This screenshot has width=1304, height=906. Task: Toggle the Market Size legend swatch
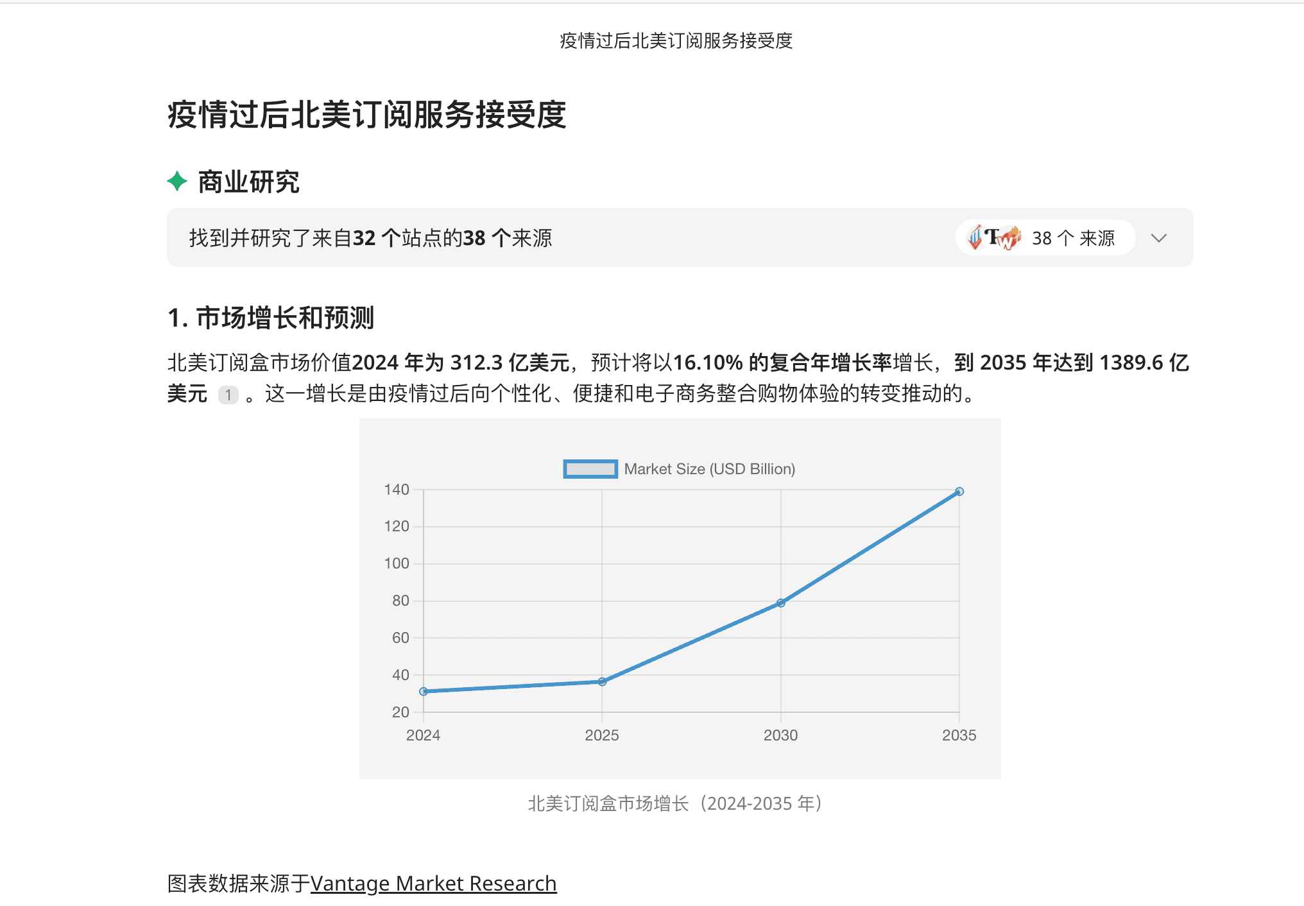click(590, 469)
